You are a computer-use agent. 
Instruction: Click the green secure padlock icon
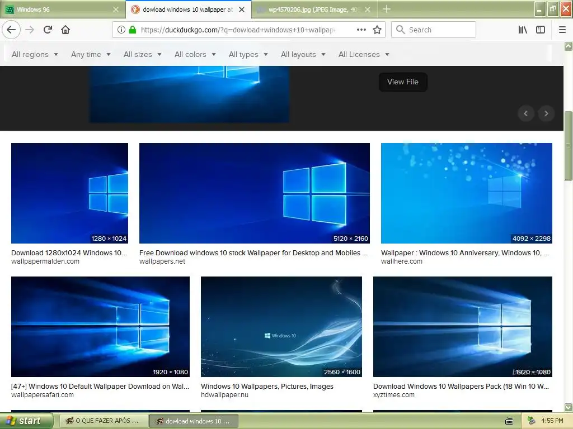[x=133, y=30]
